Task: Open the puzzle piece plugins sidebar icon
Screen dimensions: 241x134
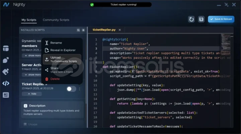Action: [x=6, y=72]
